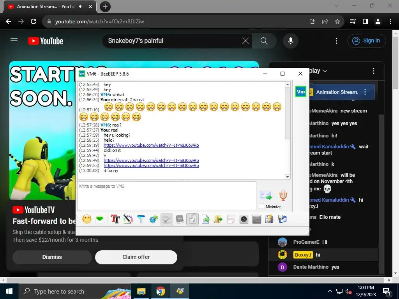Send a file using document arrow icon
This screenshot has height=299, width=399.
click(x=205, y=219)
